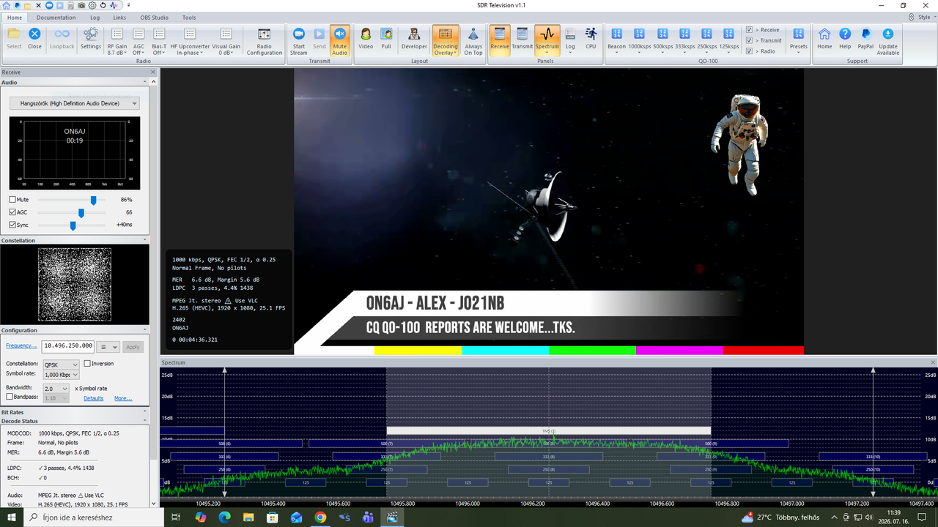Switch to the OBS Studio tab
Screen dimensions: 938x527
(x=155, y=17)
